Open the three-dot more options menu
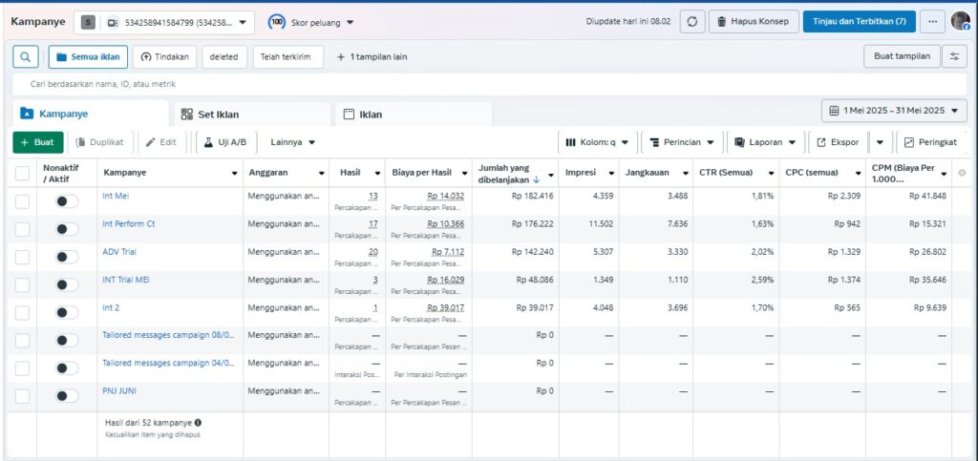The image size is (978, 461). (932, 21)
